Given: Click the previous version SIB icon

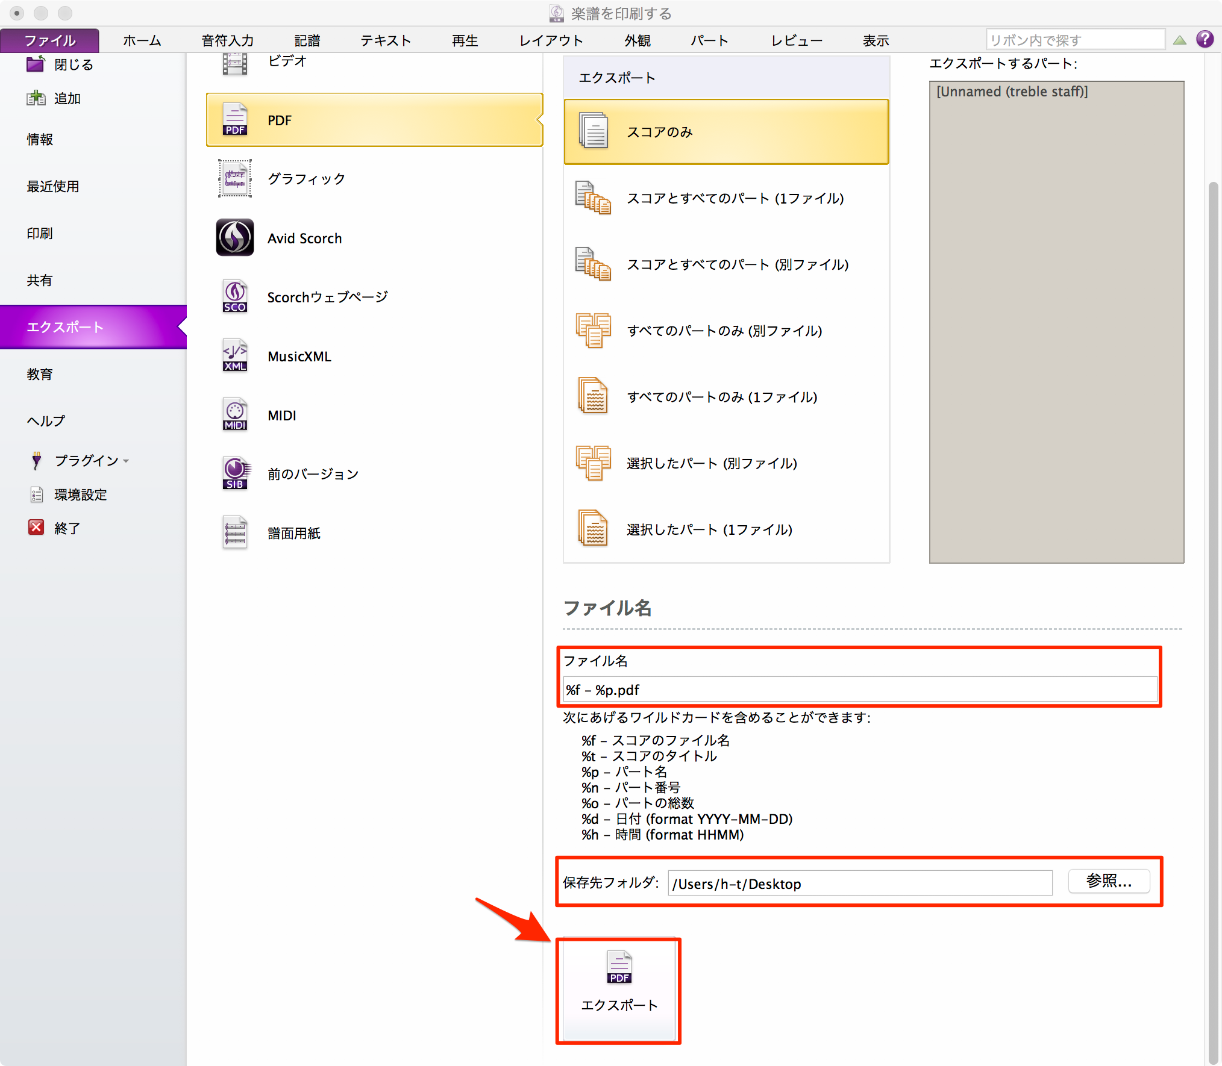Looking at the screenshot, I should (x=235, y=473).
